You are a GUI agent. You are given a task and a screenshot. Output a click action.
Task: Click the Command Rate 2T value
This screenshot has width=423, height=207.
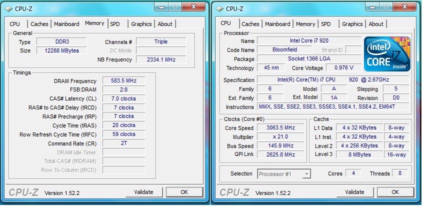click(124, 143)
